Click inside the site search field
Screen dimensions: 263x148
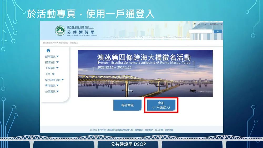(200, 31)
